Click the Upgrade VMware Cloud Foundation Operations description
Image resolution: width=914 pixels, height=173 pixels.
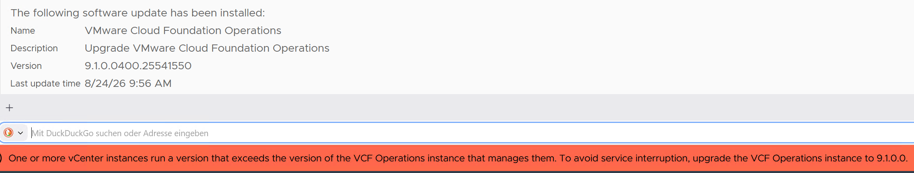(x=207, y=48)
